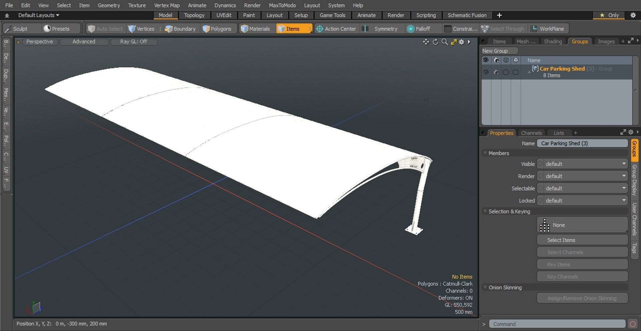Open the MaxToModo menu

tap(282, 5)
